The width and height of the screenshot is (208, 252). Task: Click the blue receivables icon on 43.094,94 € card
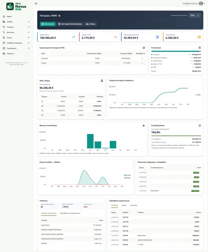click(x=157, y=37)
